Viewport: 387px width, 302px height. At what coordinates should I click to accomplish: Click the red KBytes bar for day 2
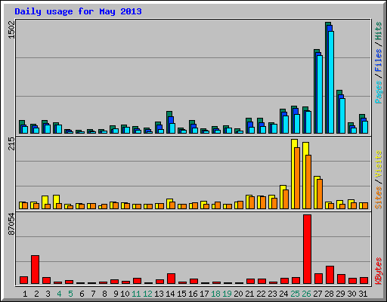(35, 270)
